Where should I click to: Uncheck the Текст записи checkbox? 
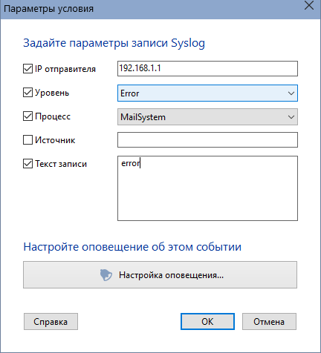pos(27,164)
